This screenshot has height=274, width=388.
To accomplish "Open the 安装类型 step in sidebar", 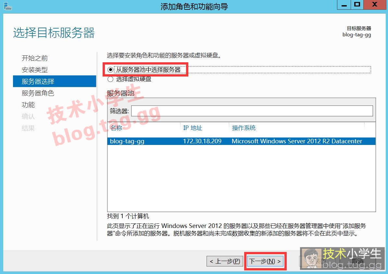I will click(x=35, y=70).
